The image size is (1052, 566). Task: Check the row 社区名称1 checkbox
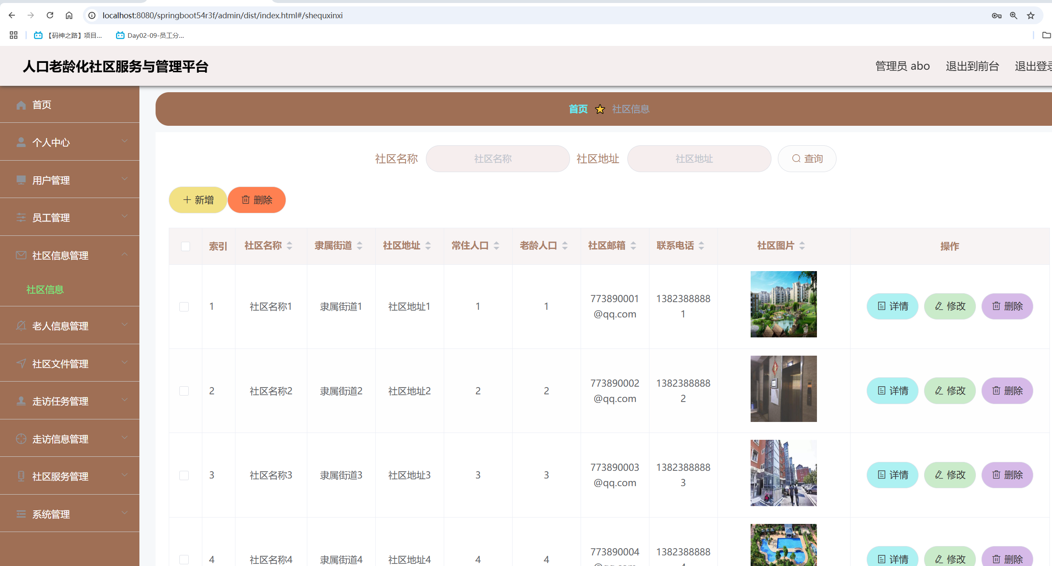(x=184, y=307)
